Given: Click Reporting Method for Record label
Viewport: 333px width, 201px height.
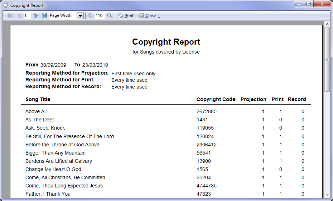Looking at the screenshot, I should [63, 86].
